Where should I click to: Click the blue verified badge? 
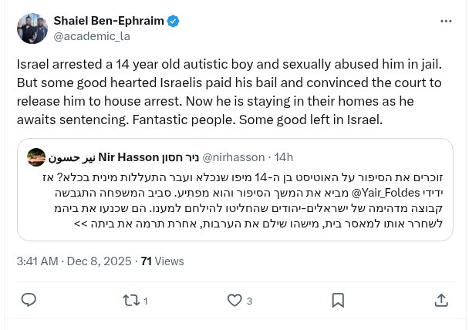tap(174, 21)
